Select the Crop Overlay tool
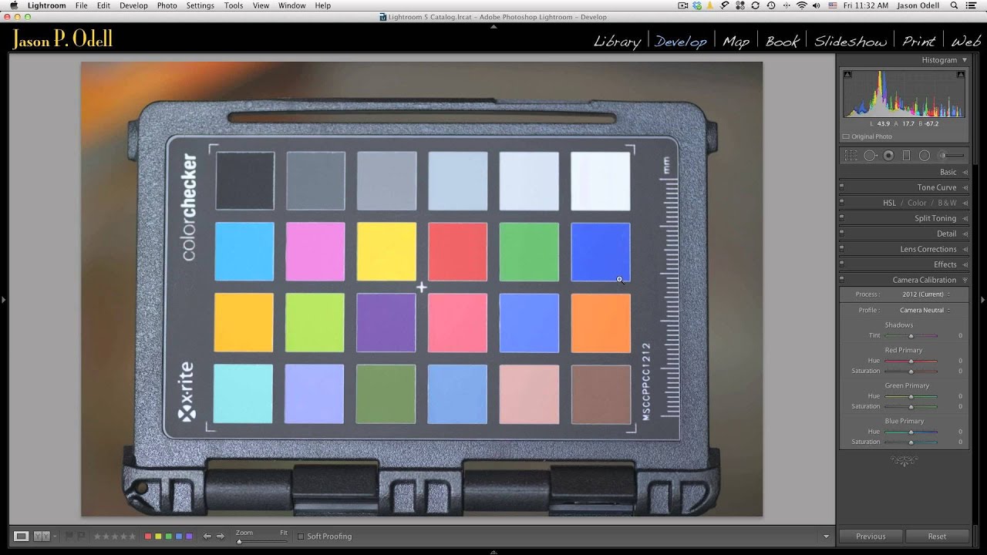Viewport: 987px width, 555px height. (851, 156)
